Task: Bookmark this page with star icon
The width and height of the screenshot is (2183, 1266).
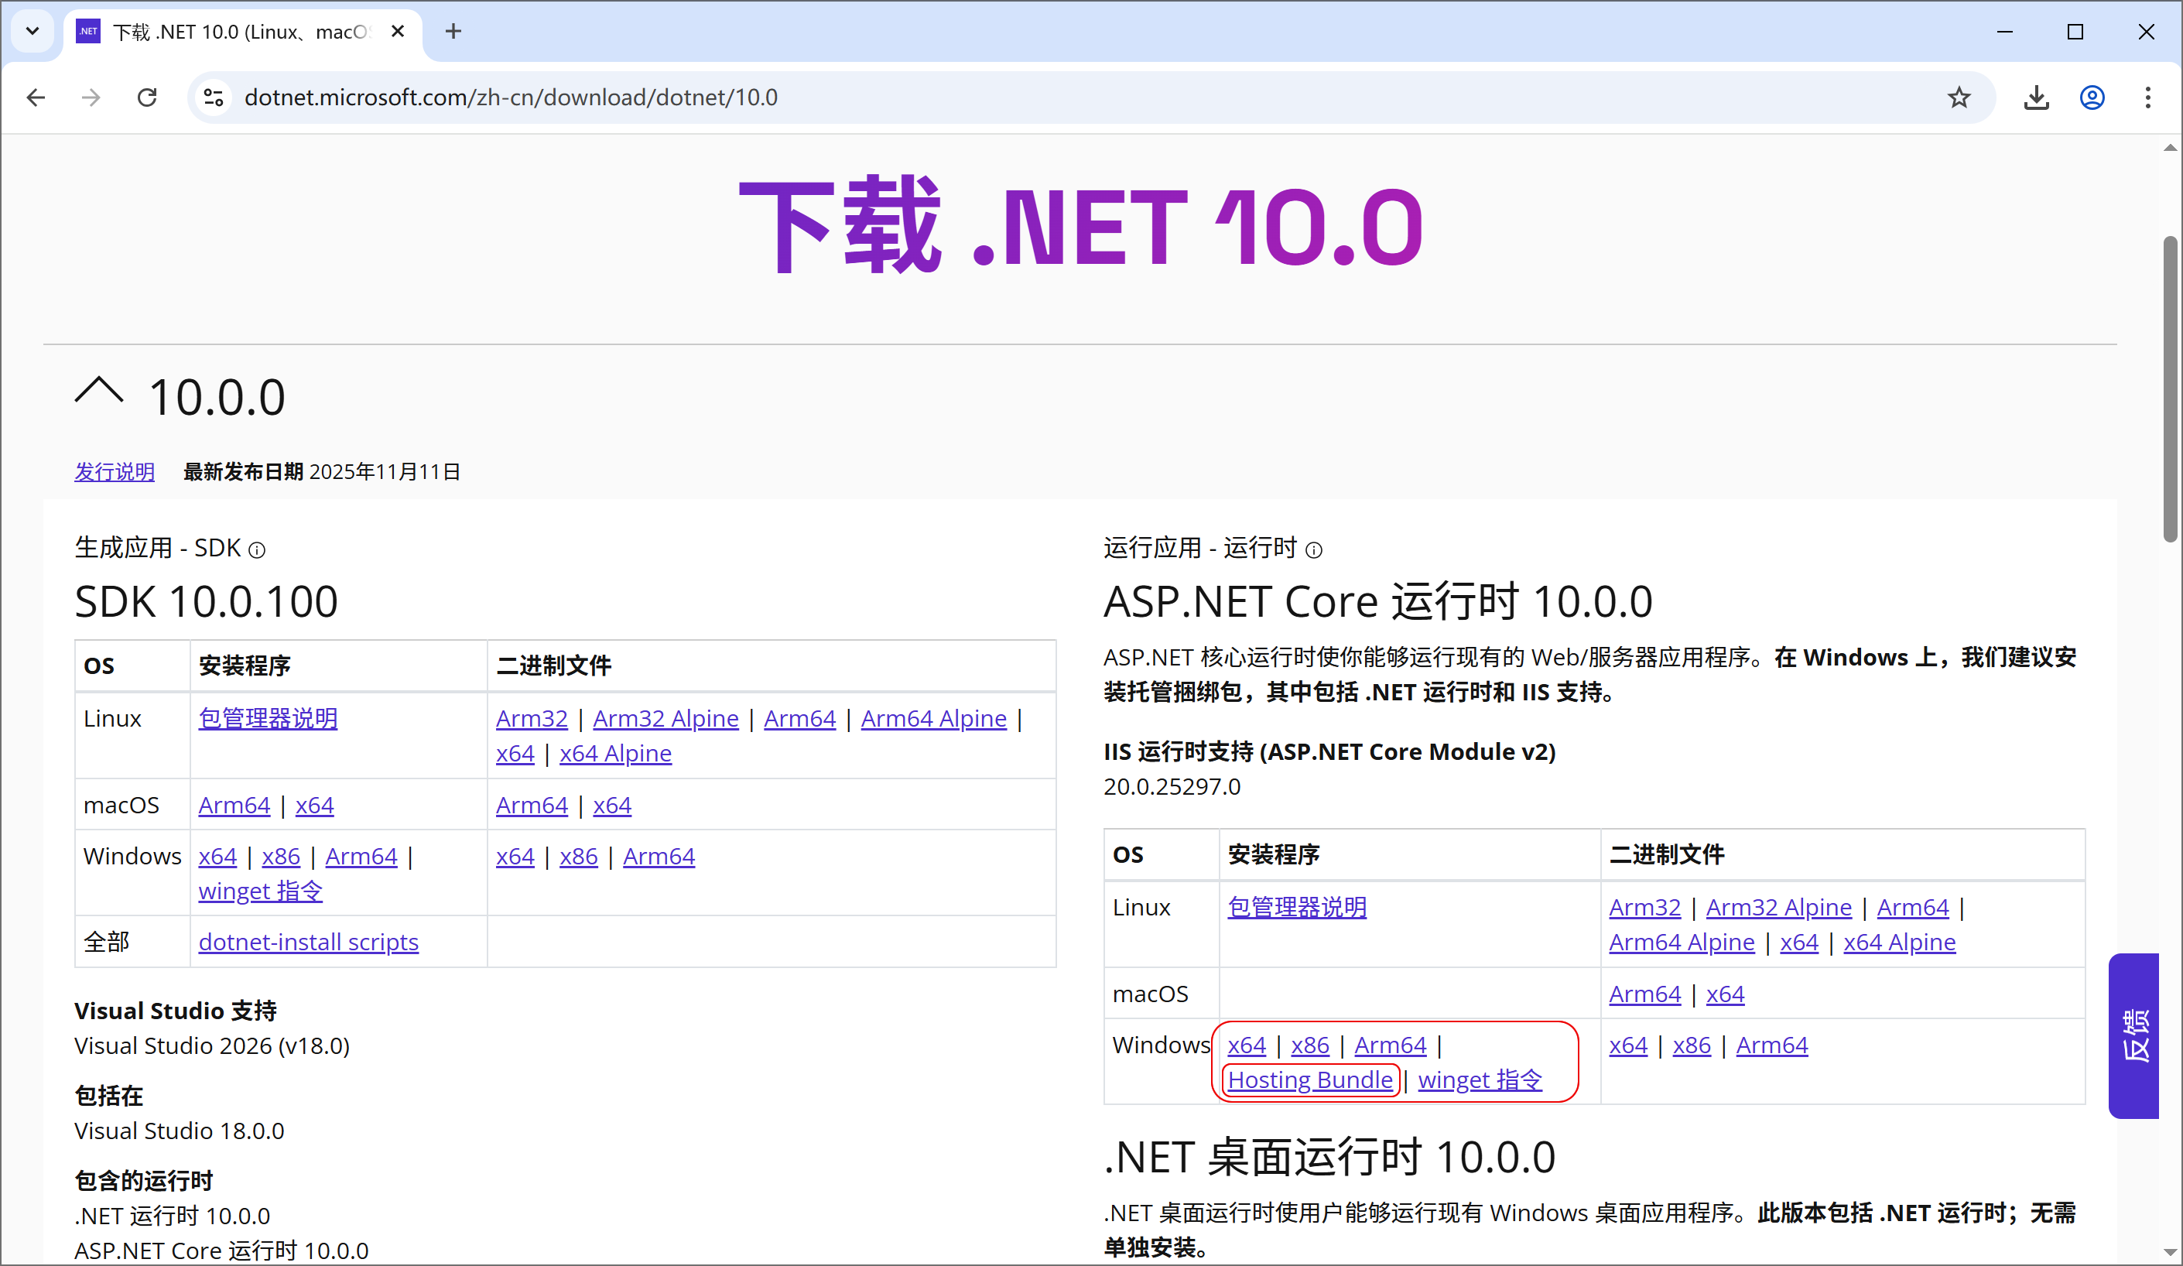Action: tap(1959, 97)
